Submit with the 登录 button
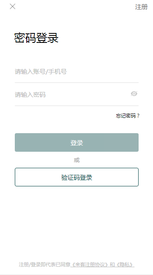 [76, 142]
